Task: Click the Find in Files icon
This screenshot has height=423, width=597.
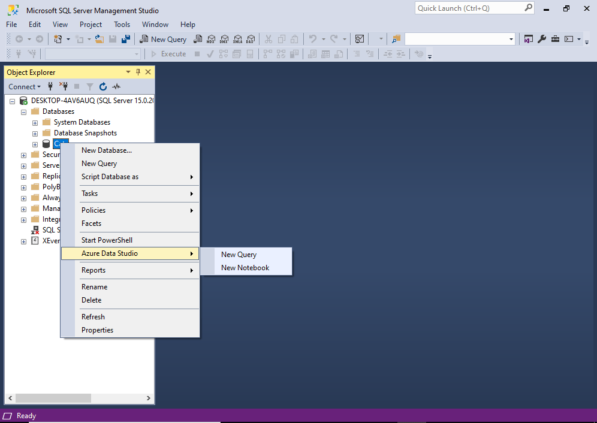Action: (x=396, y=39)
